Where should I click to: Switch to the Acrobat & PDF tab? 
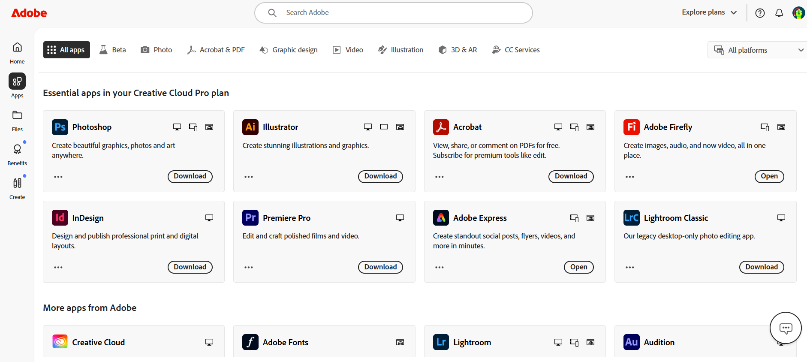click(216, 50)
